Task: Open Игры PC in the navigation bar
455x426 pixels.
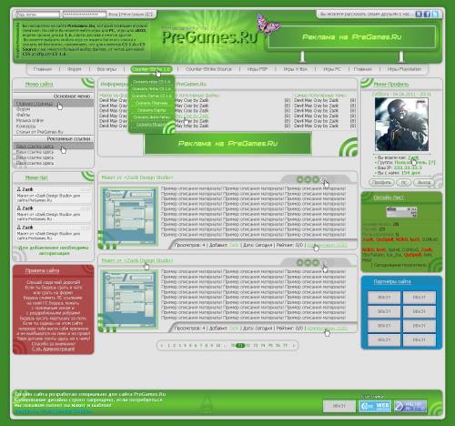Action: (x=332, y=69)
